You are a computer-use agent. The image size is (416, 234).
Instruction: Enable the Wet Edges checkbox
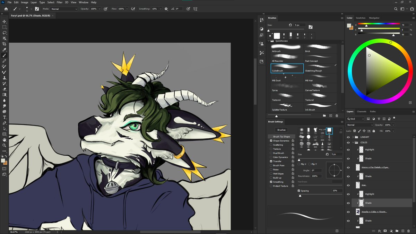click(x=271, y=174)
